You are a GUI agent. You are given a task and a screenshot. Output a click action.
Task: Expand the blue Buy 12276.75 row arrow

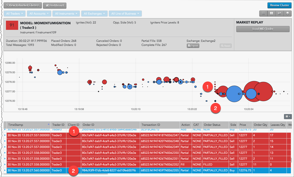point(5,170)
